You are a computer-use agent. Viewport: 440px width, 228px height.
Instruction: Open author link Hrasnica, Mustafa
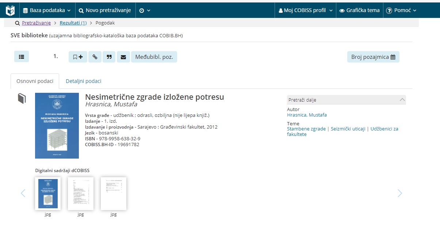coord(307,115)
